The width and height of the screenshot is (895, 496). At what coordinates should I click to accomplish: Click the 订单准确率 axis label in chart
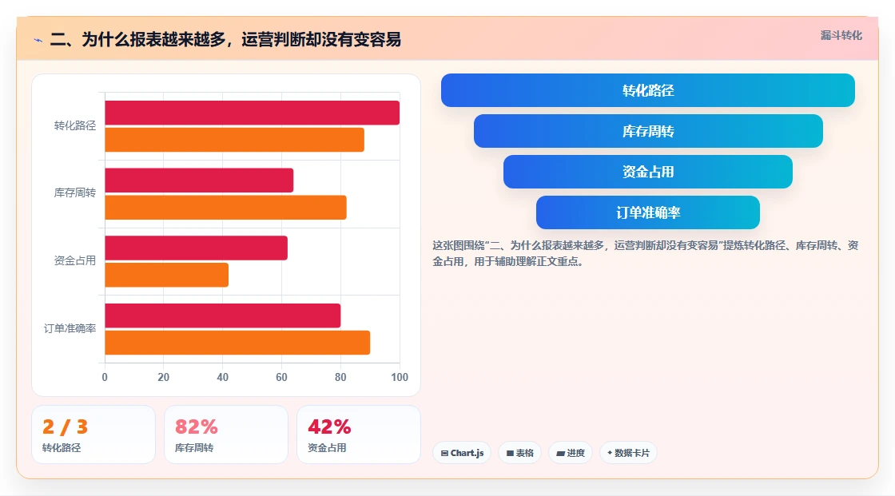coord(70,329)
